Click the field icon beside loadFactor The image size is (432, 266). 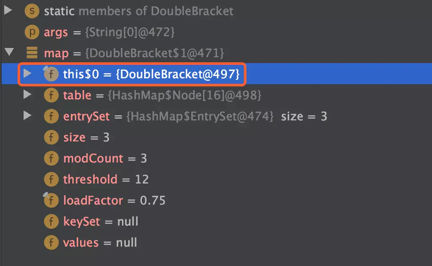51,201
